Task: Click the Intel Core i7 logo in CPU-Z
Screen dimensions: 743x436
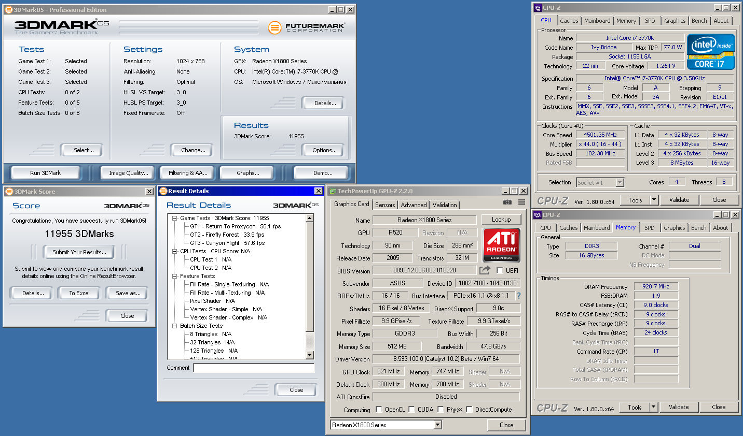Action: pos(711,52)
